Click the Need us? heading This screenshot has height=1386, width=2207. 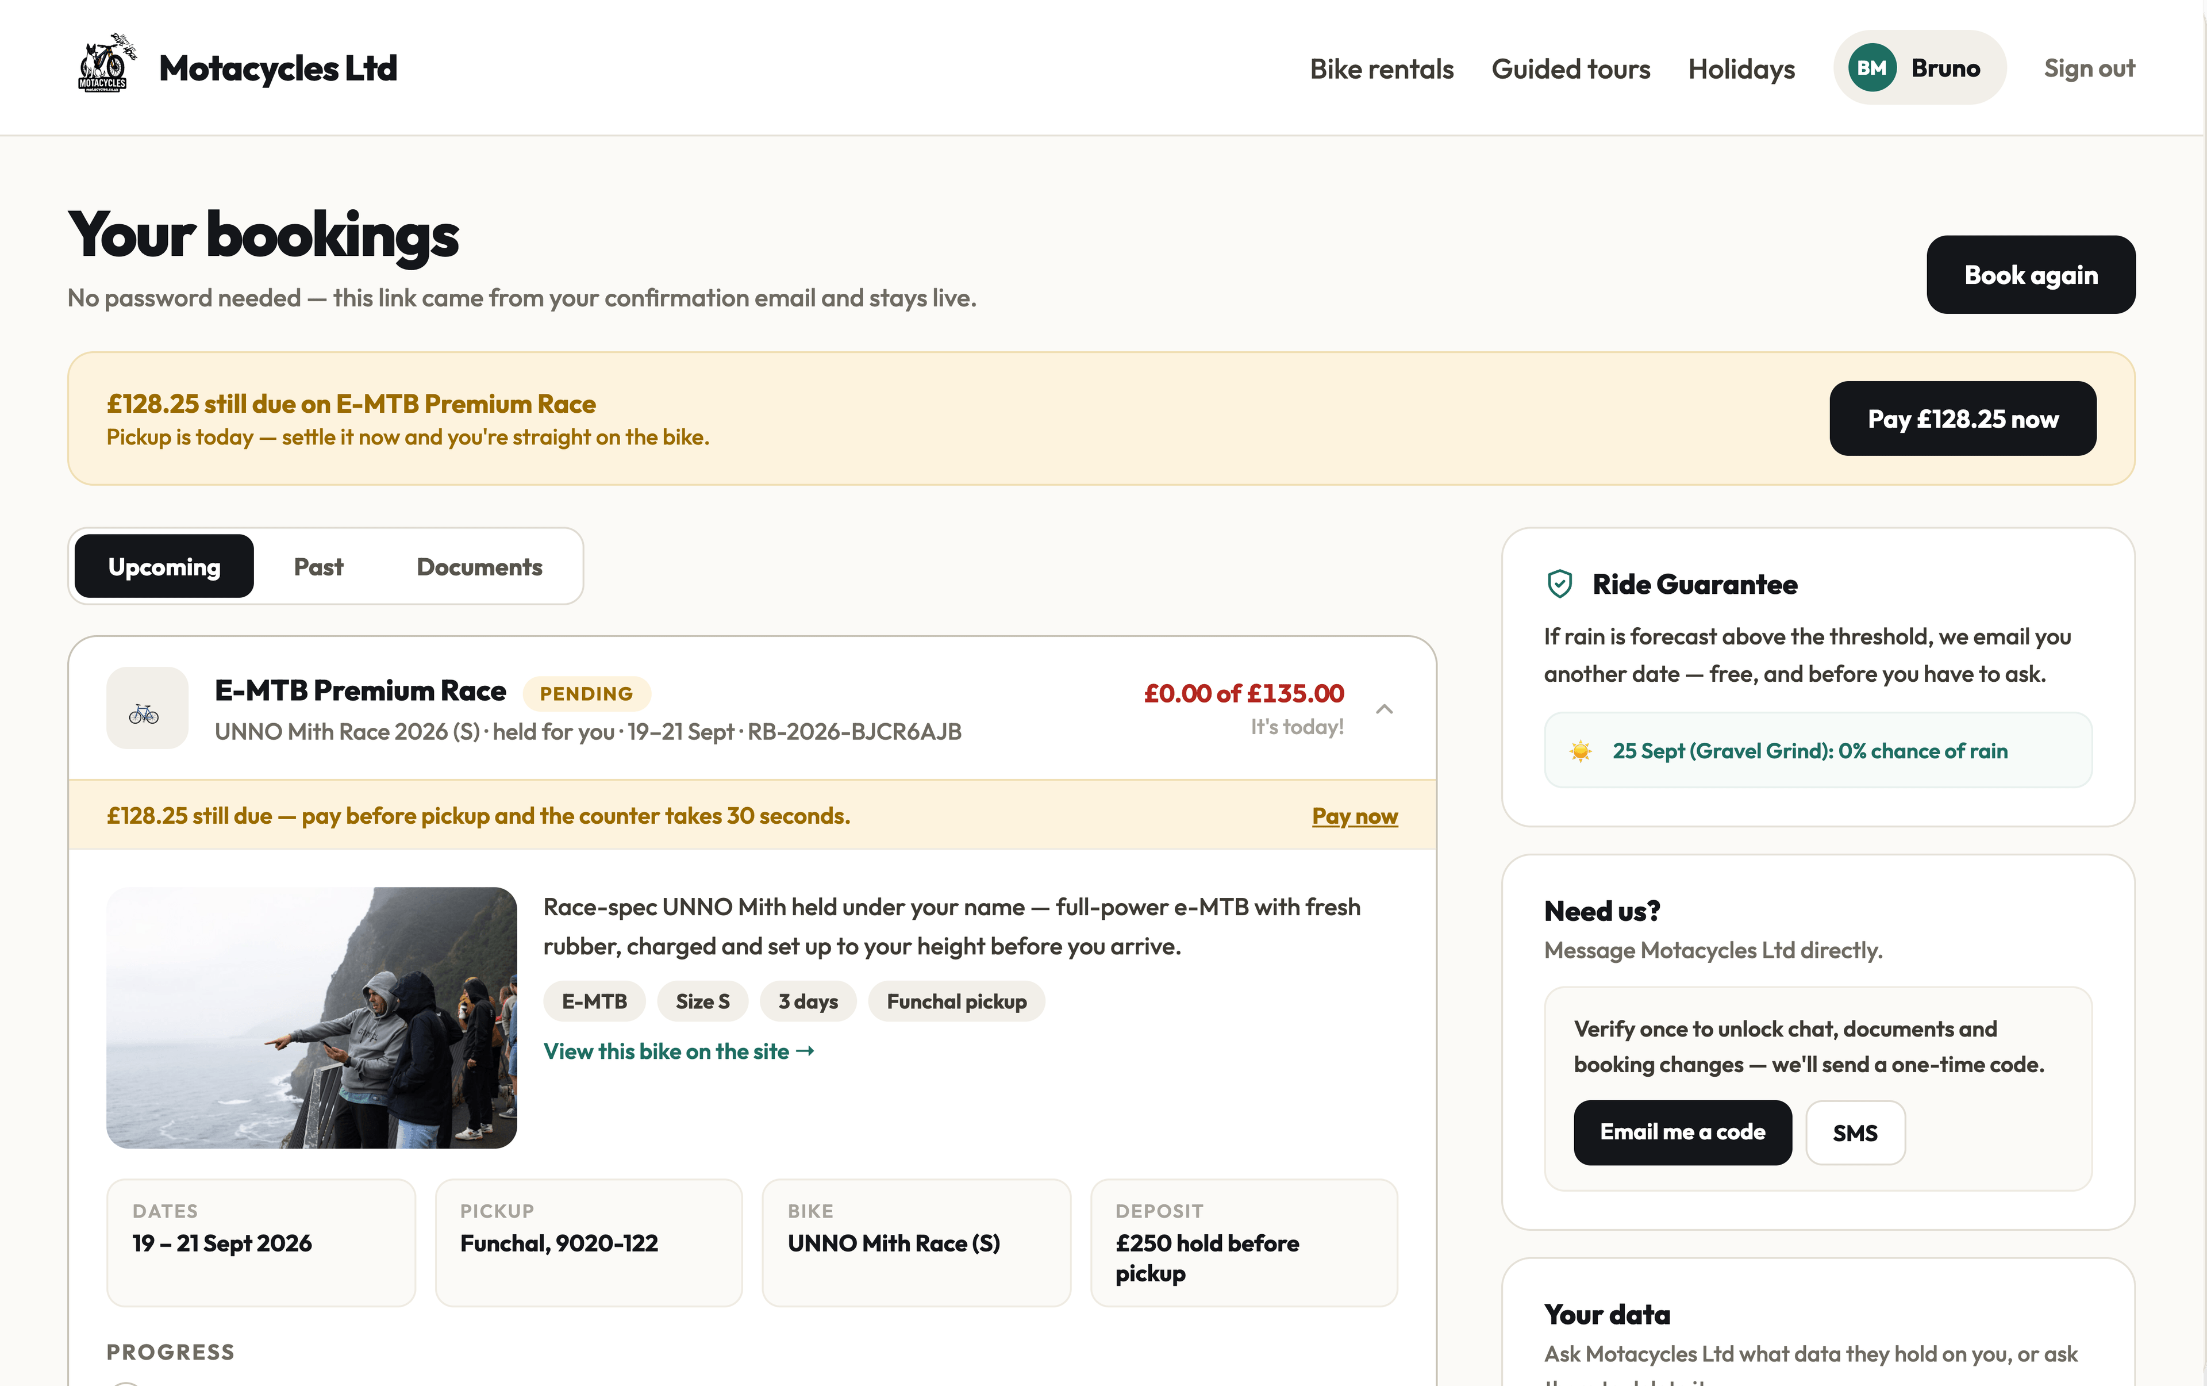[x=1601, y=910]
